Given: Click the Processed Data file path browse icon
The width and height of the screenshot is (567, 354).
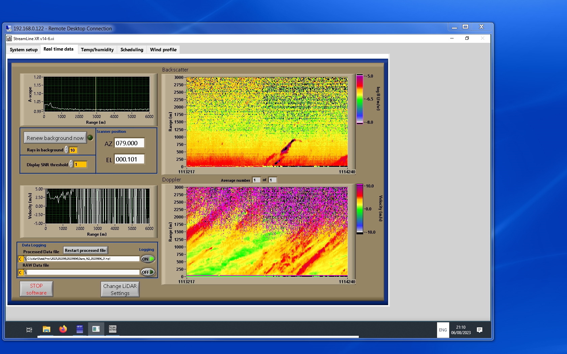Looking at the screenshot, I should point(25,259).
